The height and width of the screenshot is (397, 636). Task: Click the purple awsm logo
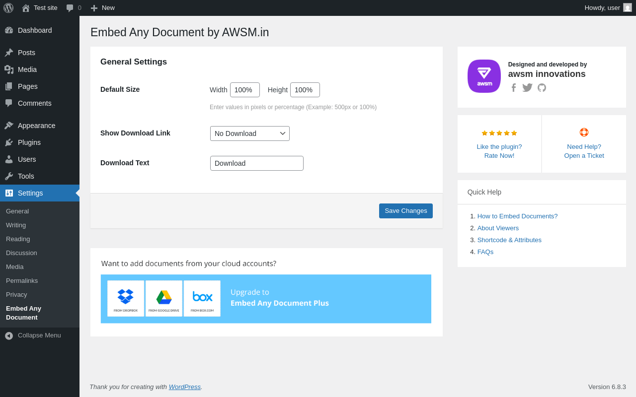(x=484, y=76)
